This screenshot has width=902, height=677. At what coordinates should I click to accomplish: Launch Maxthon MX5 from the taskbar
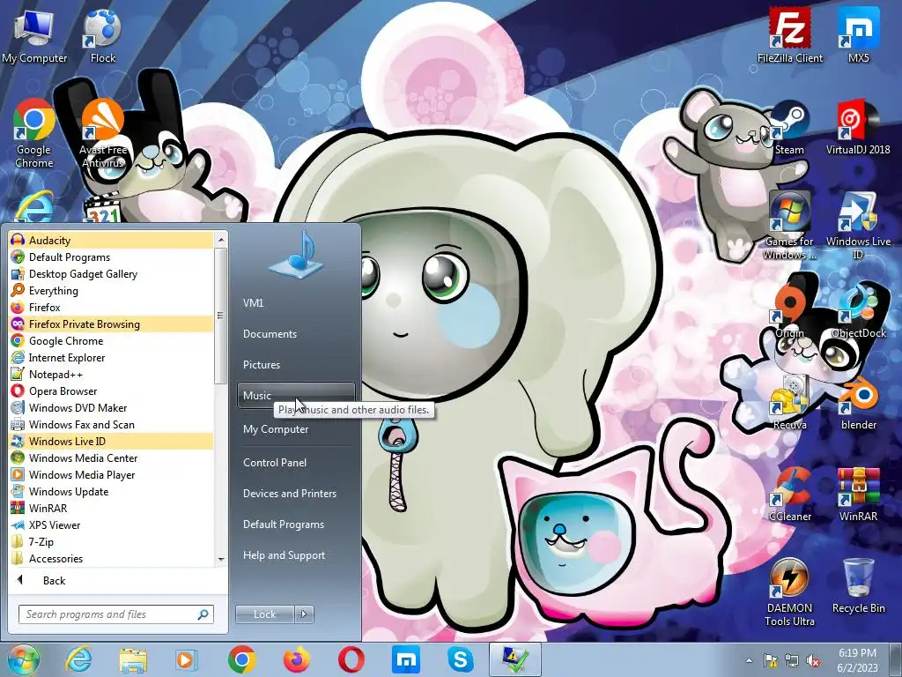coord(405,659)
